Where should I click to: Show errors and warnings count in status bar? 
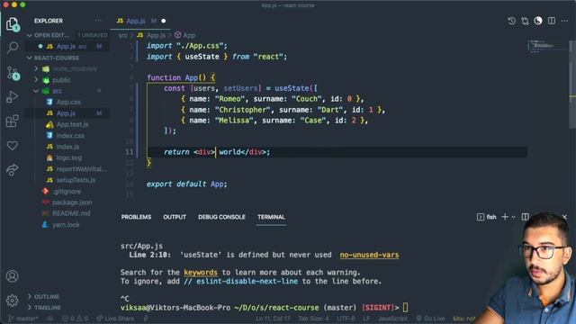point(75,319)
